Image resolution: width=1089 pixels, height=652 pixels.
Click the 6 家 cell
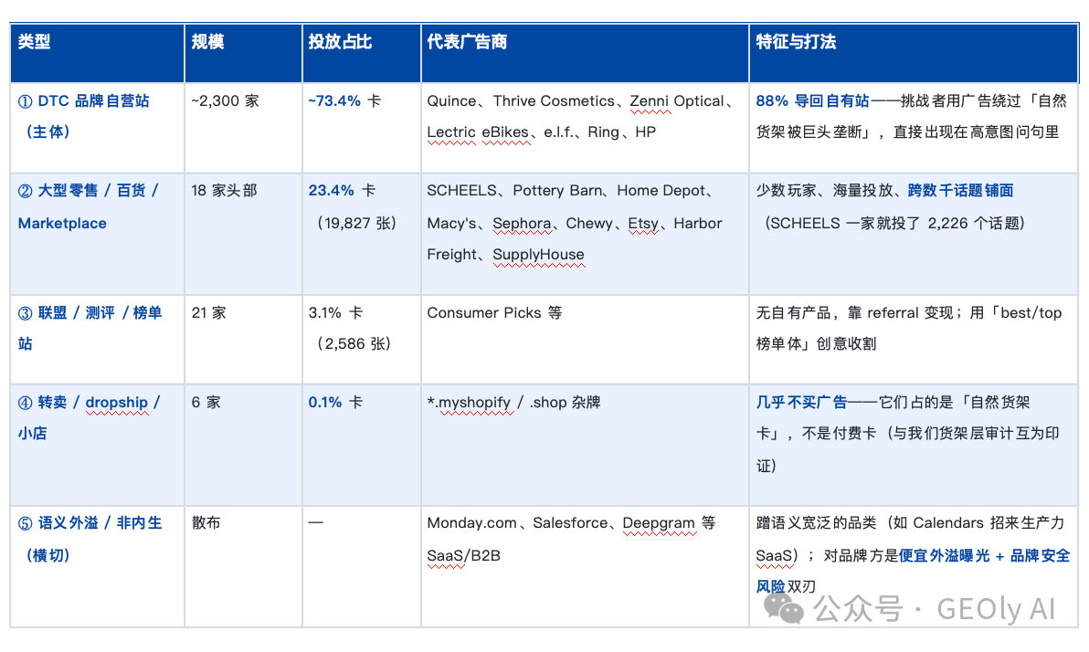click(x=243, y=445)
